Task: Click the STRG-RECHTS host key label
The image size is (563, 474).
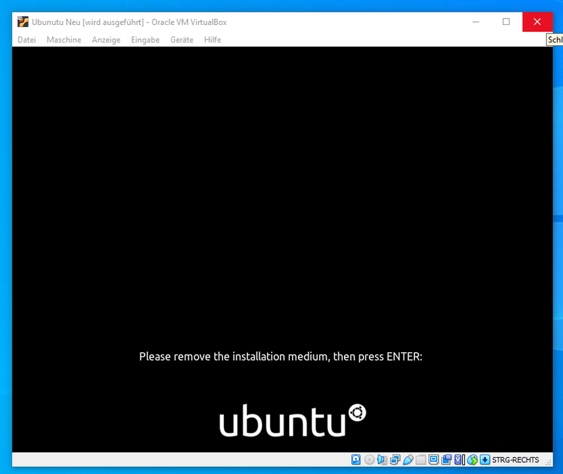Action: [x=515, y=459]
